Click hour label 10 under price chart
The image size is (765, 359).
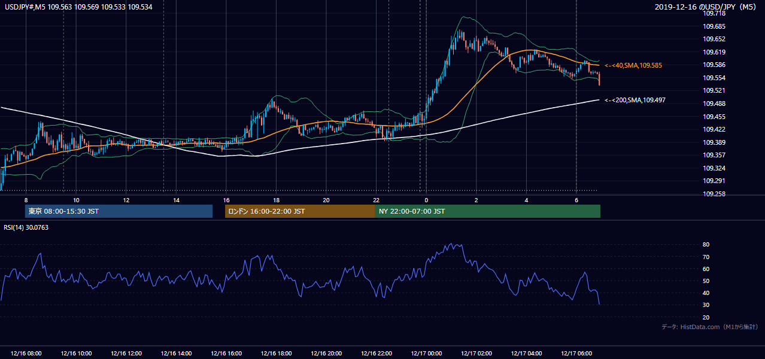coord(76,200)
